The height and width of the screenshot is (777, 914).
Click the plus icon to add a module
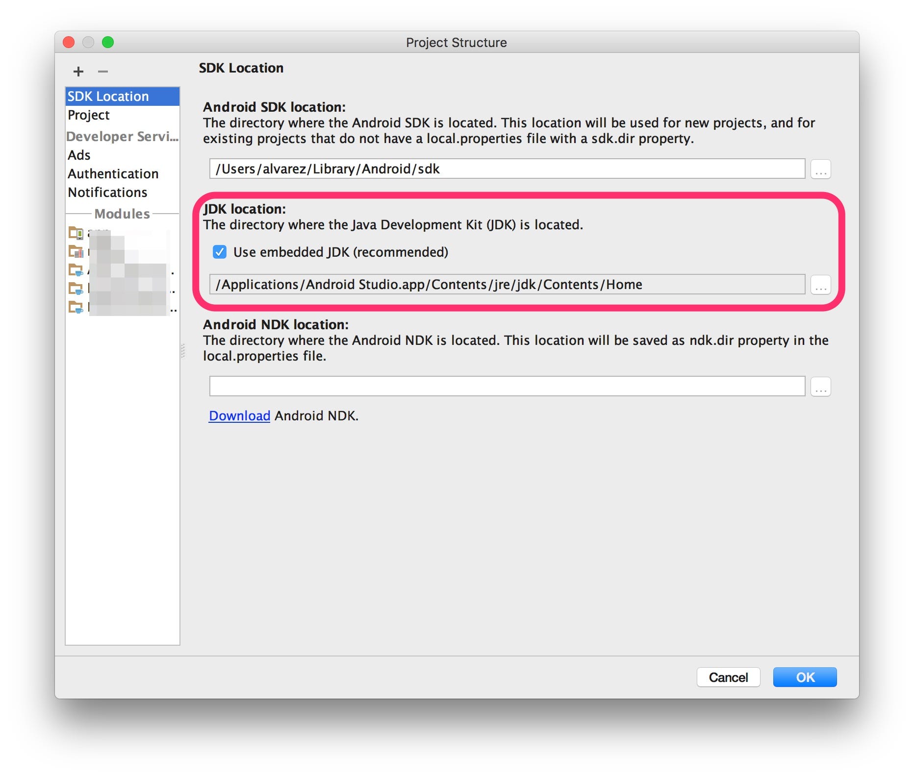(x=78, y=72)
